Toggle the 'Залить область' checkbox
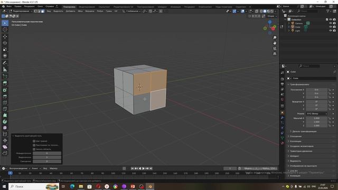 pyautogui.click(x=34, y=149)
